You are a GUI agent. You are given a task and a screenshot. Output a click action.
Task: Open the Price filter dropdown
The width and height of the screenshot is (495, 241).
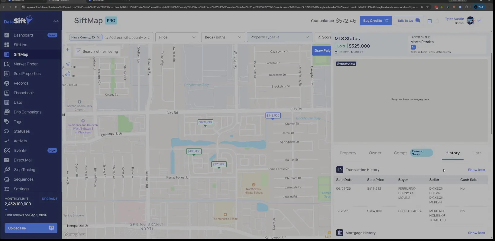coord(177,37)
